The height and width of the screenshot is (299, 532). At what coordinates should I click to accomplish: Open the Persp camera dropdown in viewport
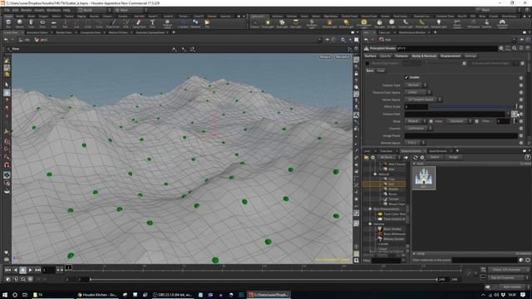coord(325,57)
